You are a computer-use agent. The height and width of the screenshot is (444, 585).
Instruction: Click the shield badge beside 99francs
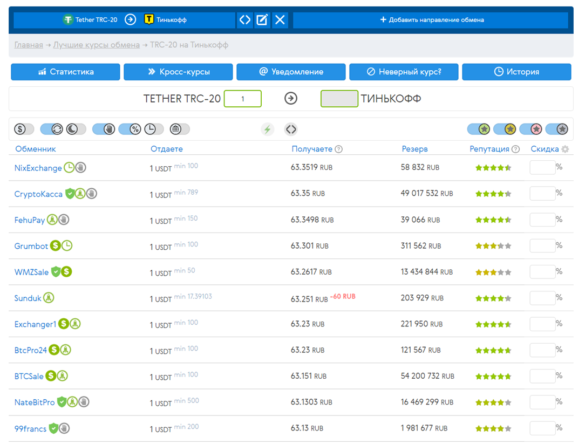[x=53, y=428]
